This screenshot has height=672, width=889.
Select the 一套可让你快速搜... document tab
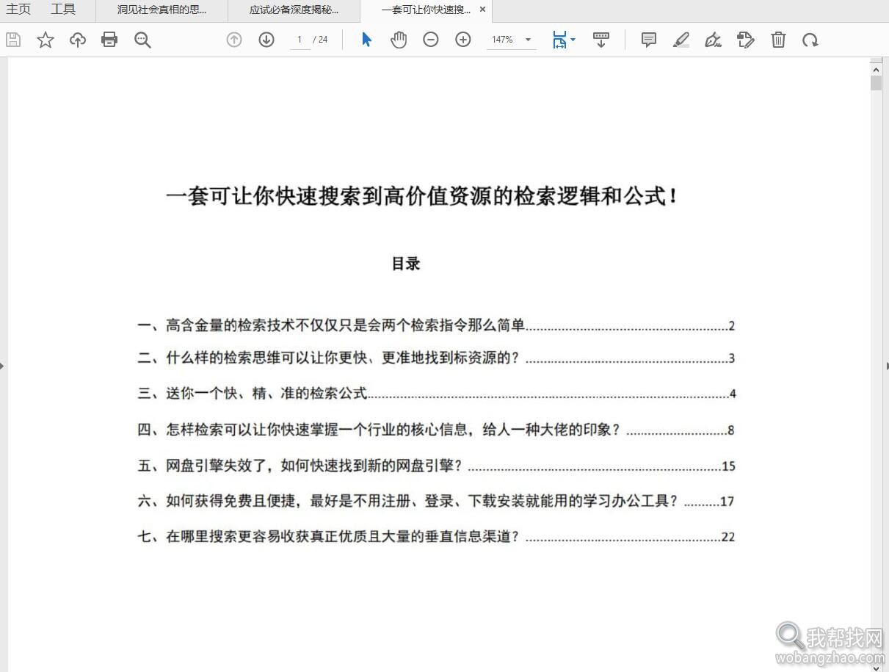point(426,10)
